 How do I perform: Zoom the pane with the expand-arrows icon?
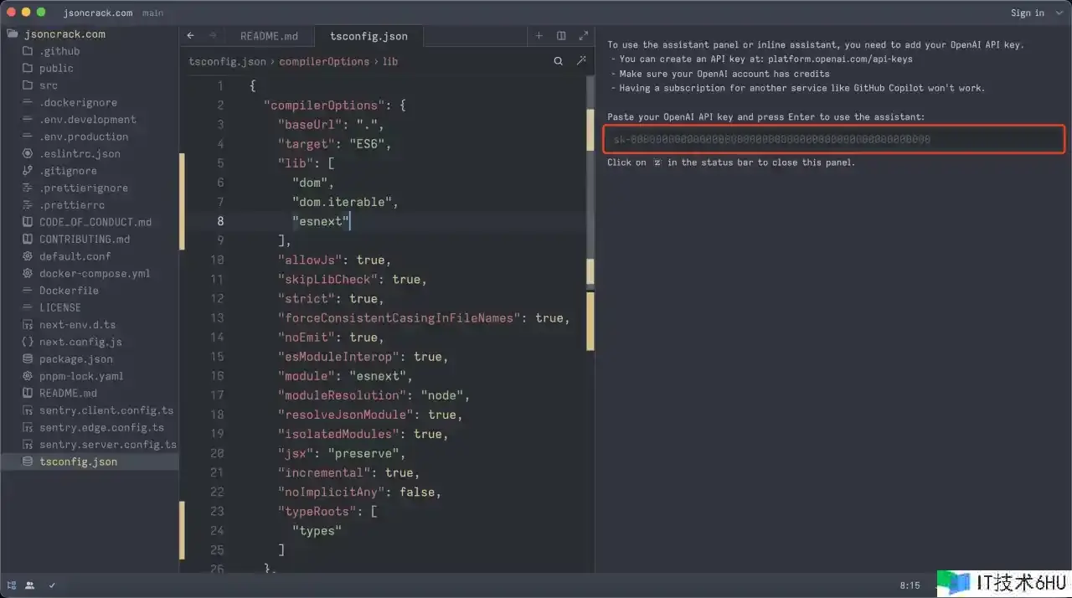coord(582,36)
